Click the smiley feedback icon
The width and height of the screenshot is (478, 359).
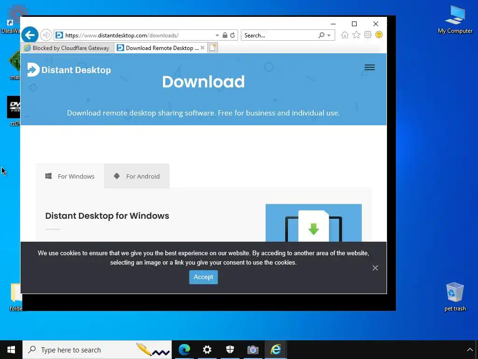click(x=379, y=35)
